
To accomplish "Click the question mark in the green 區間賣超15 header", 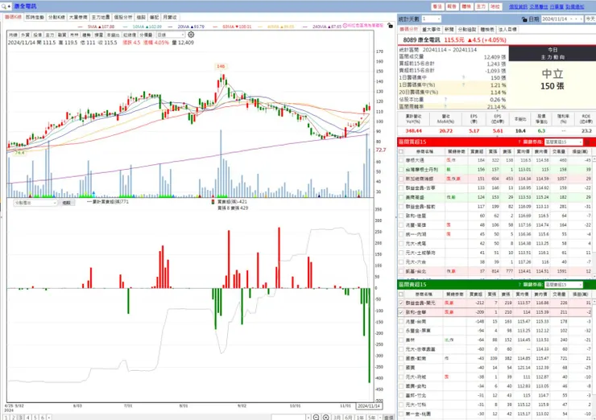I will (x=519, y=285).
